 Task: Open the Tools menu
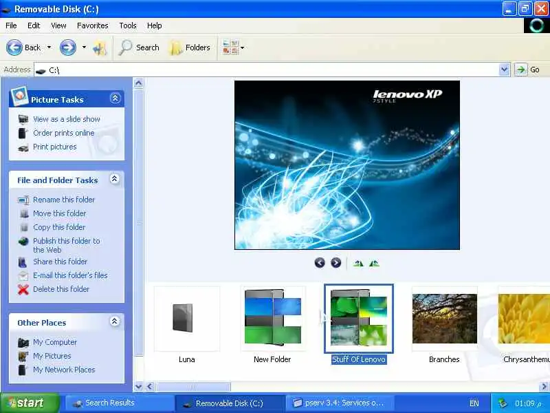pyautogui.click(x=128, y=25)
